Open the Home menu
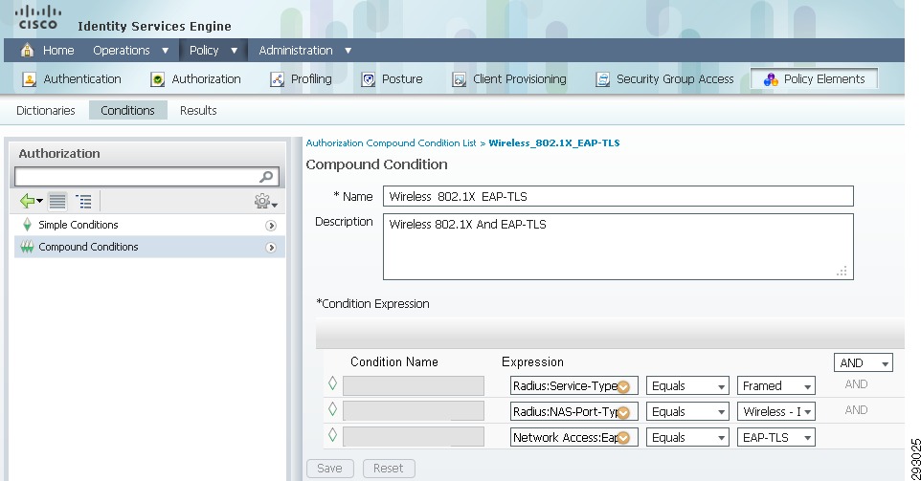The width and height of the screenshot is (921, 481). [58, 51]
